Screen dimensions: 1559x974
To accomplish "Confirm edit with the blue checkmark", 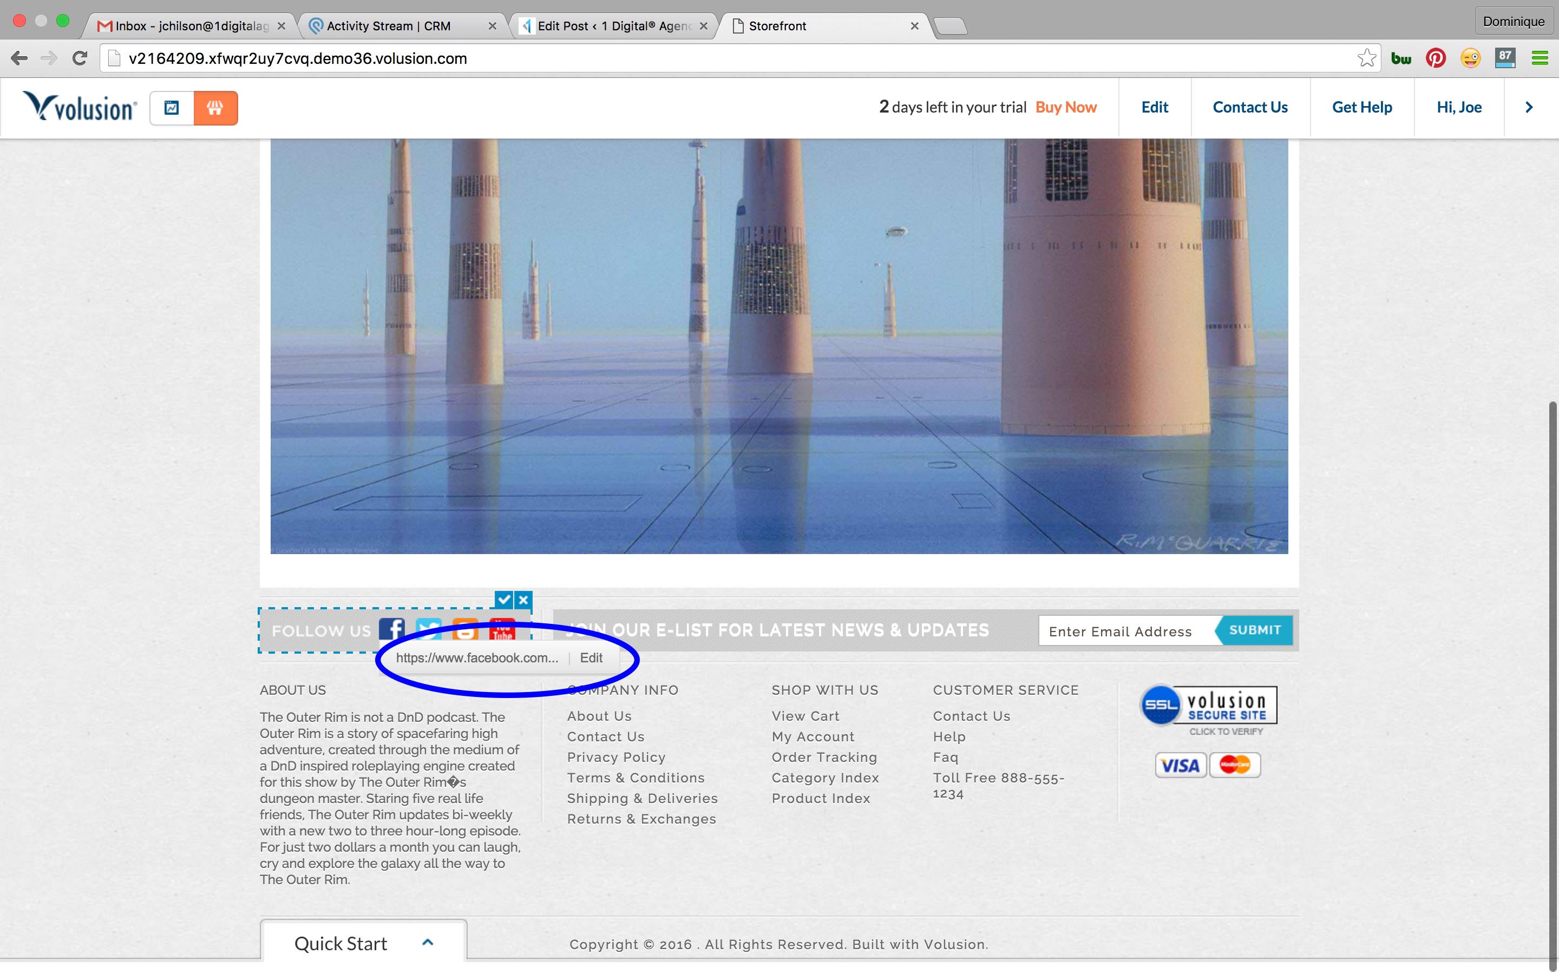I will tap(504, 600).
